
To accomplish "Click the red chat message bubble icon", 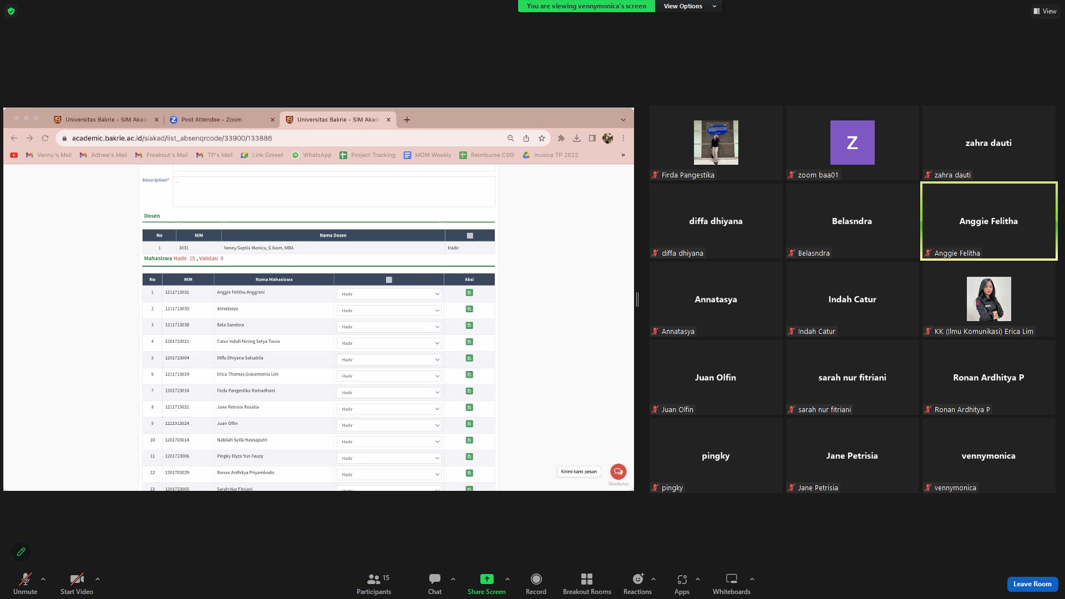I will pyautogui.click(x=618, y=471).
